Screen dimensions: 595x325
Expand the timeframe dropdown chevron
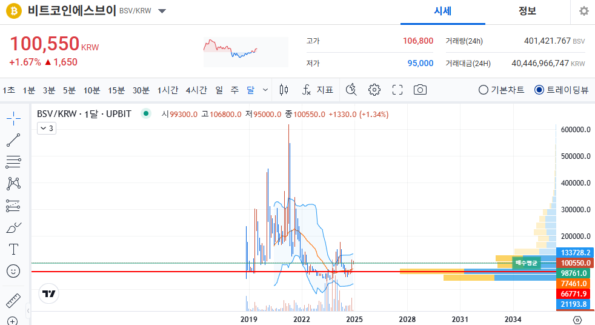pyautogui.click(x=265, y=90)
